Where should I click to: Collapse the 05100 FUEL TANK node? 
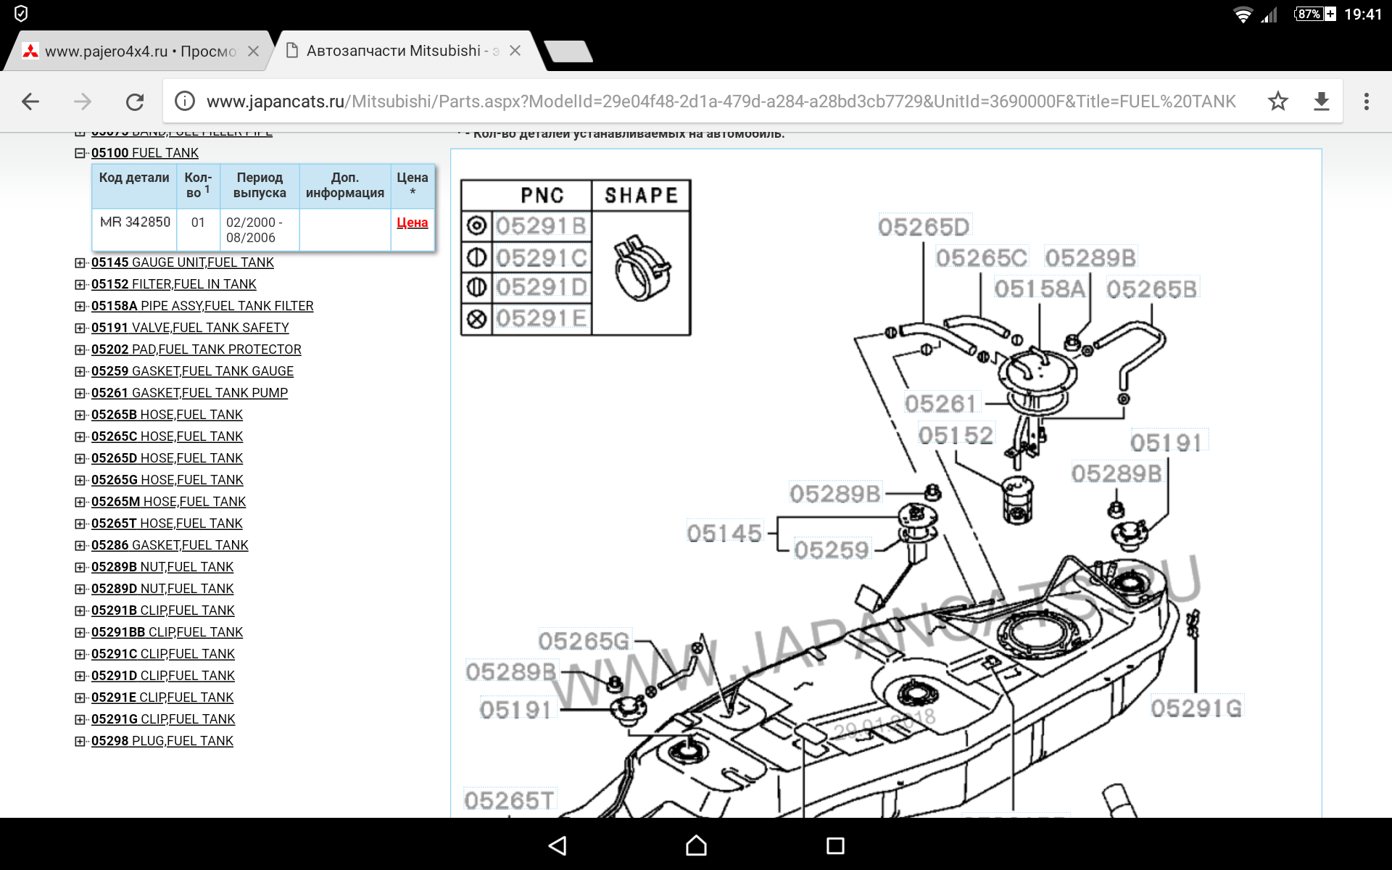(80, 153)
